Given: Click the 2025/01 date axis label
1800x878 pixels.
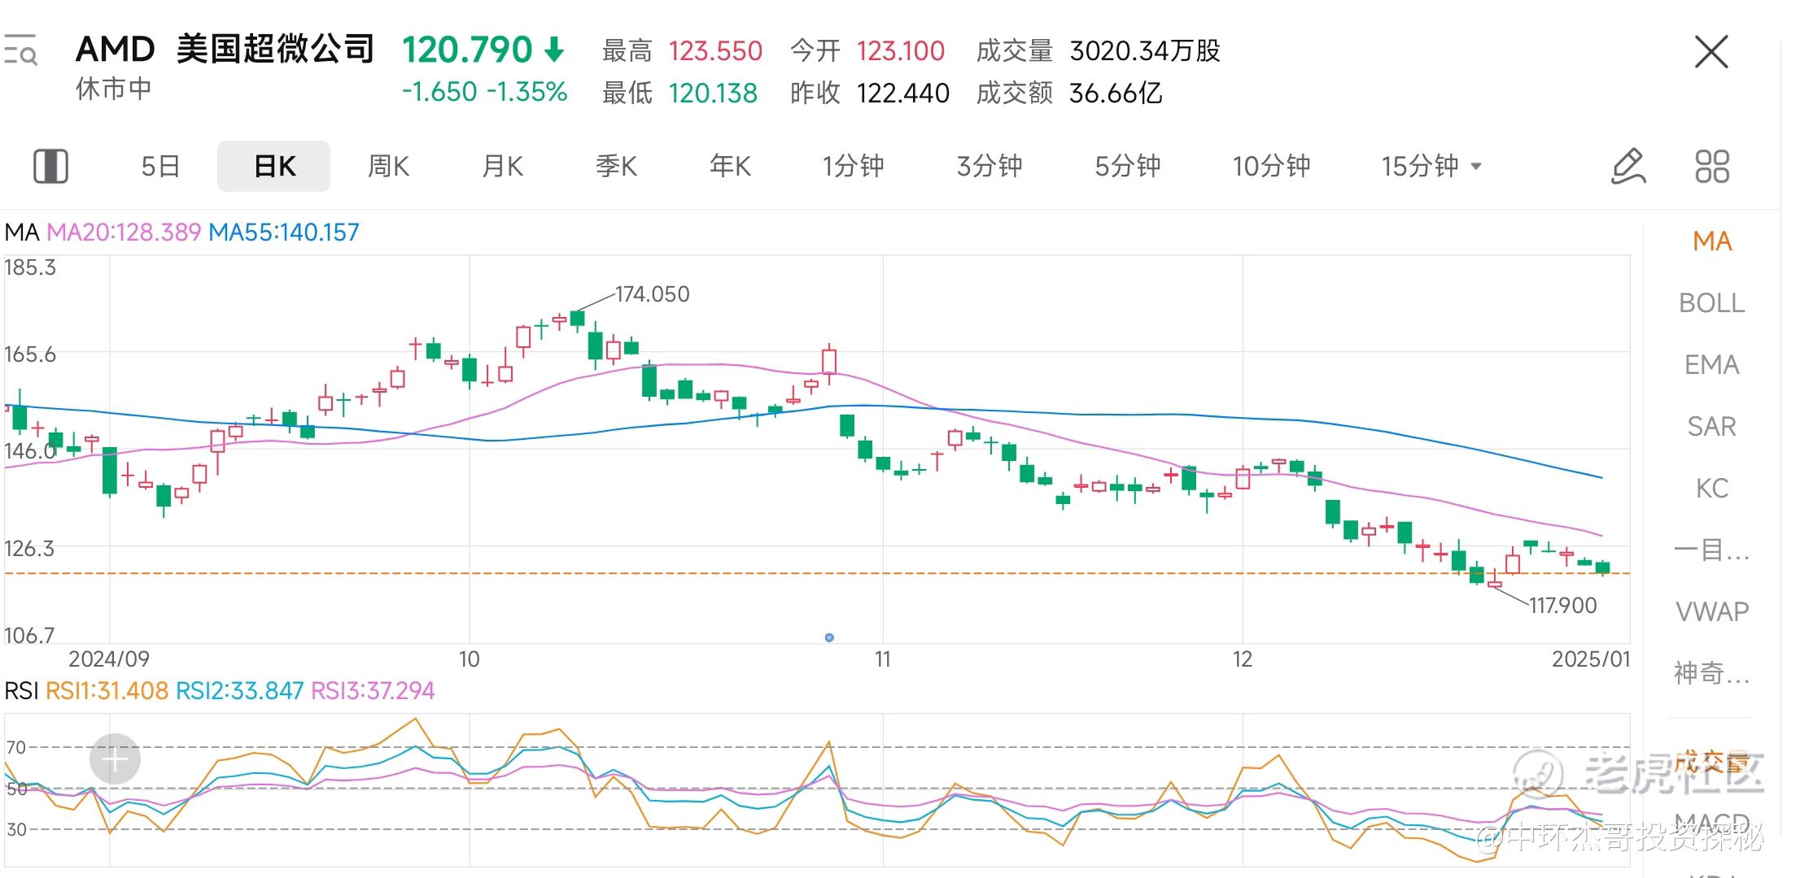Looking at the screenshot, I should [x=1591, y=658].
